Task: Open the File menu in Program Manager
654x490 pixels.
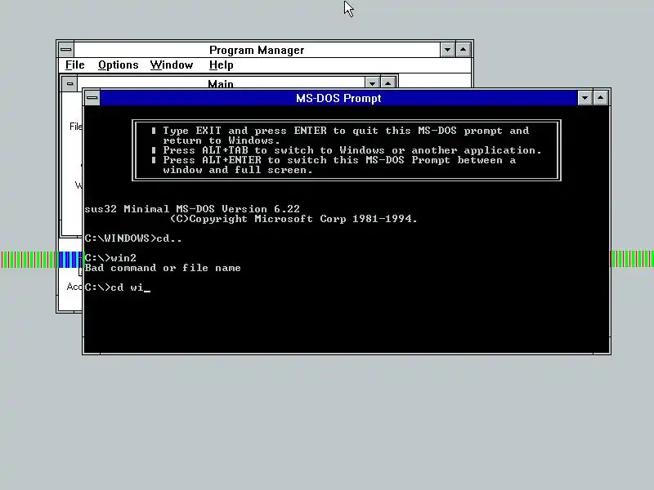Action: [x=75, y=65]
